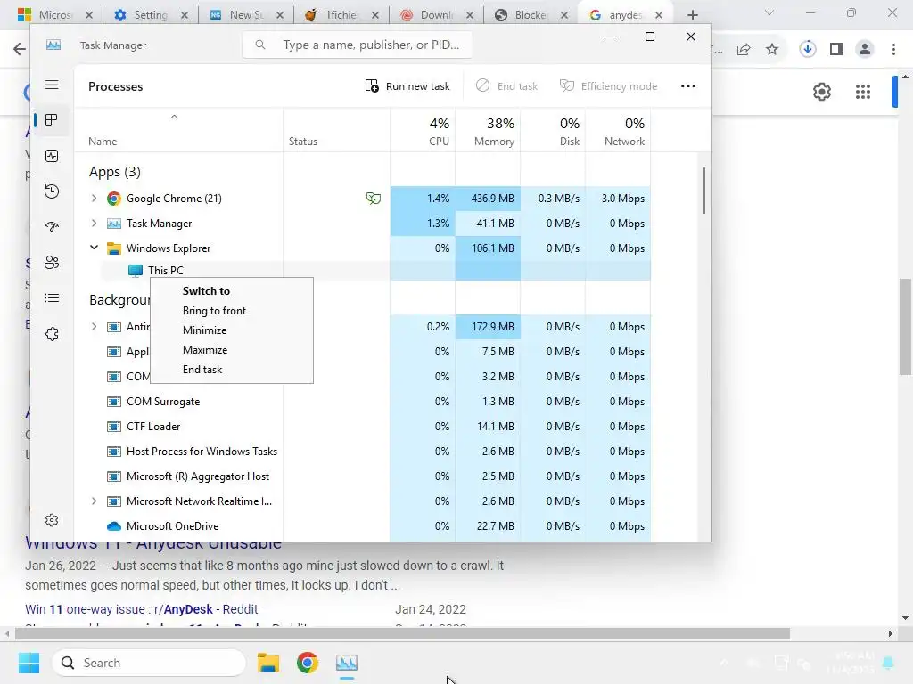This screenshot has width=913, height=684.
Task: Expand the Antimalware background process row
Action: click(x=94, y=326)
